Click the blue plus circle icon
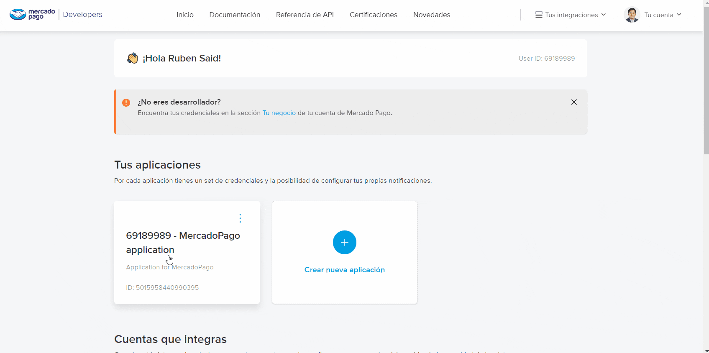709x353 pixels. click(344, 242)
